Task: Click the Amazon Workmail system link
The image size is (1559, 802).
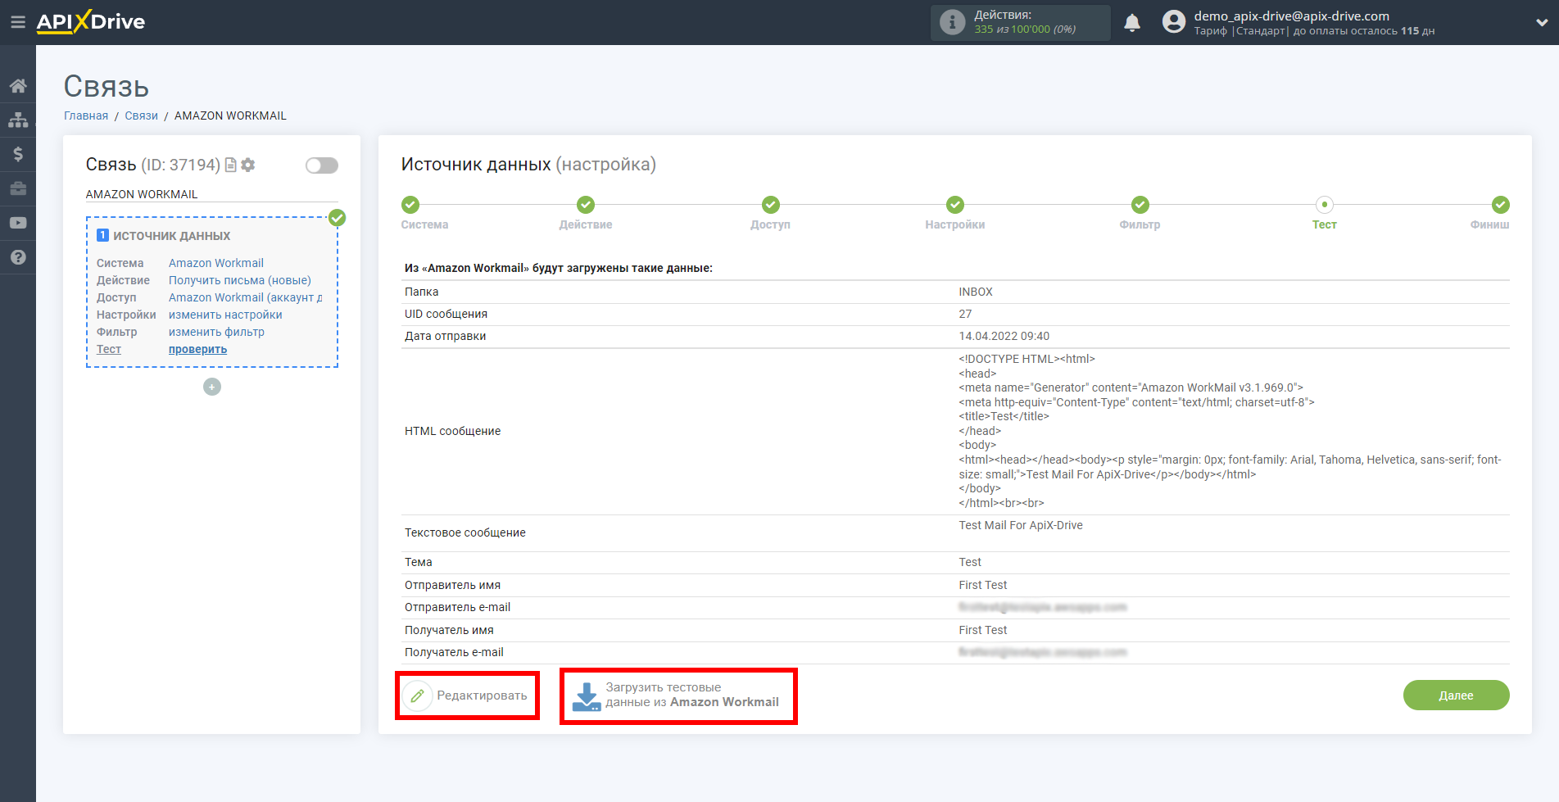Action: point(216,263)
